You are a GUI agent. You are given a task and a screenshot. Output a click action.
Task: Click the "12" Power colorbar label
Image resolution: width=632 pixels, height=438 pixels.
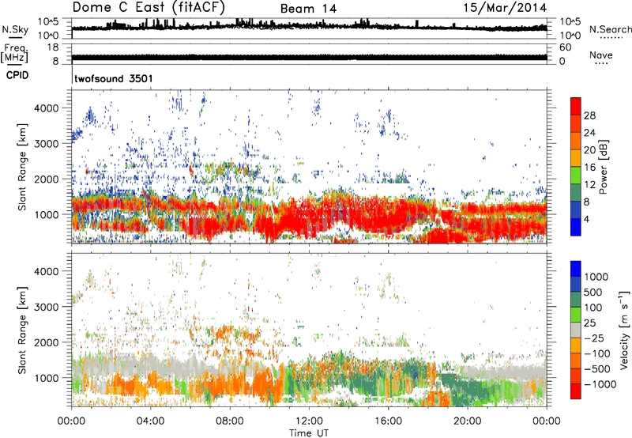[x=589, y=185]
